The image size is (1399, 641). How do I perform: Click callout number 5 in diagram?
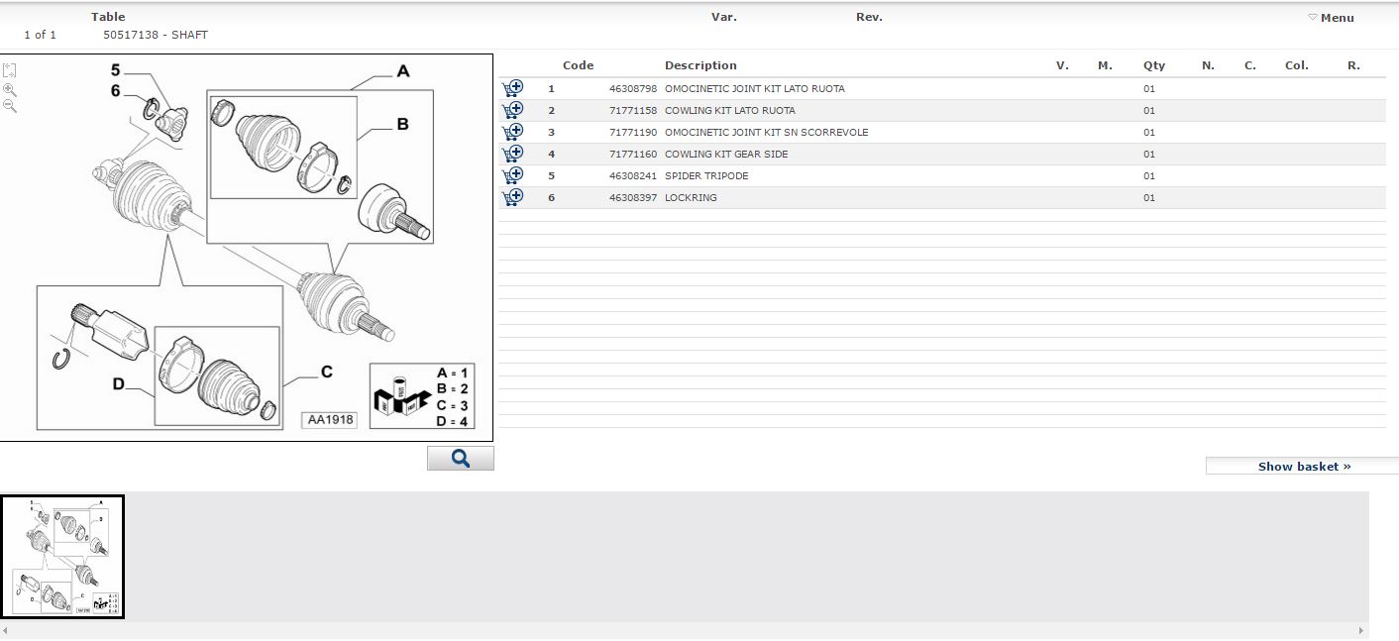pyautogui.click(x=115, y=69)
